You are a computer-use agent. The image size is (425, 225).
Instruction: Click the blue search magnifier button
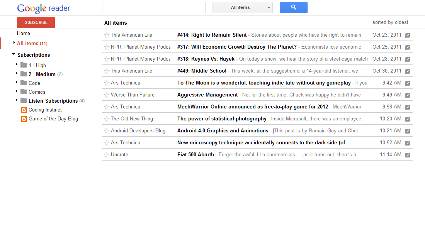[x=294, y=8]
